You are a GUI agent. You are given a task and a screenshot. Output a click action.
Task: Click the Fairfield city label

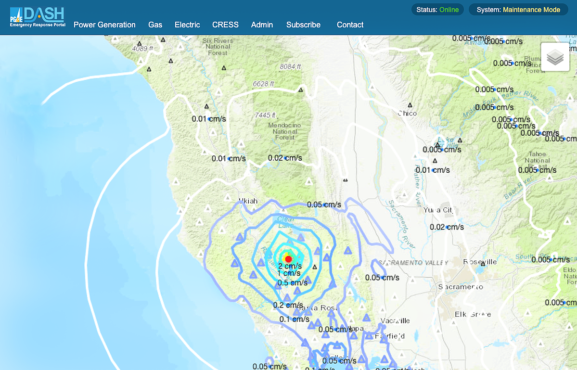(x=390, y=336)
